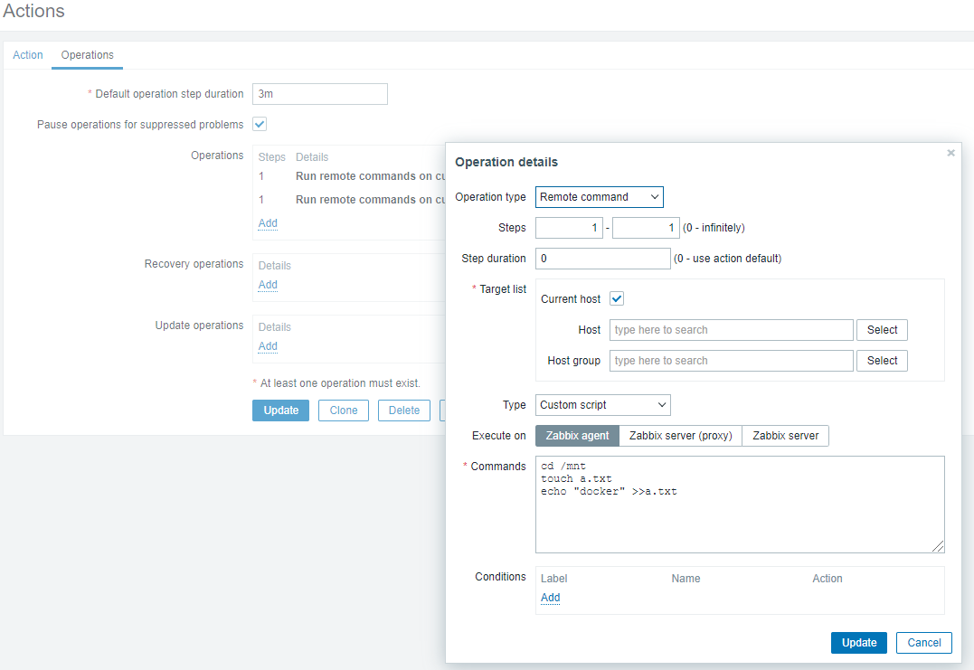Click Select beside Host group field
This screenshot has width=974, height=670.
coord(881,360)
